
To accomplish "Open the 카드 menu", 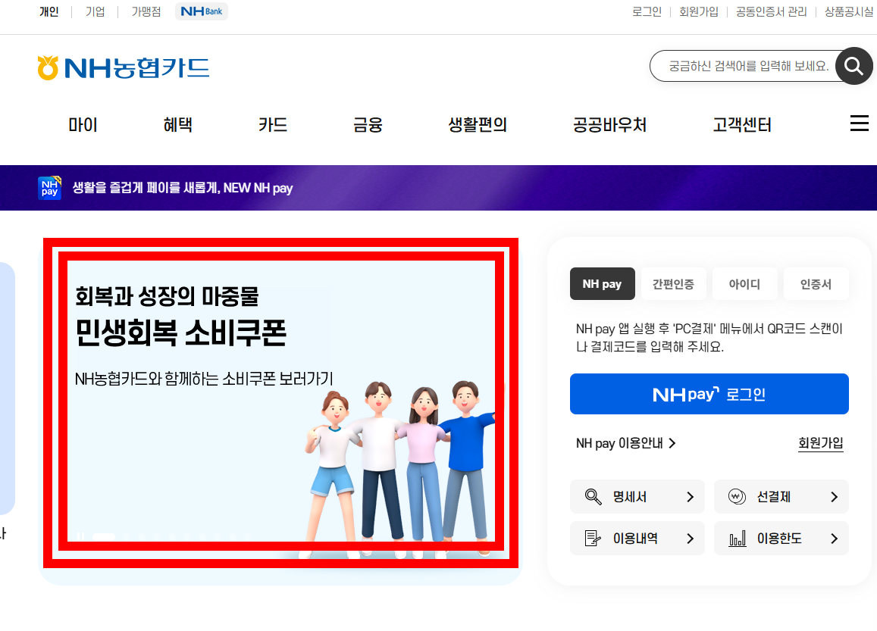I will [x=273, y=125].
